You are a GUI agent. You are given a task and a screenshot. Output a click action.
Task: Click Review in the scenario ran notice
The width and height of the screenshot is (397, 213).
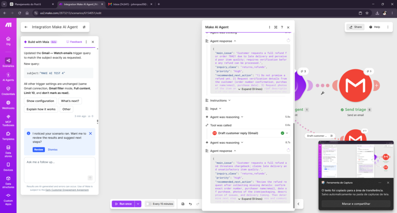click(38, 150)
